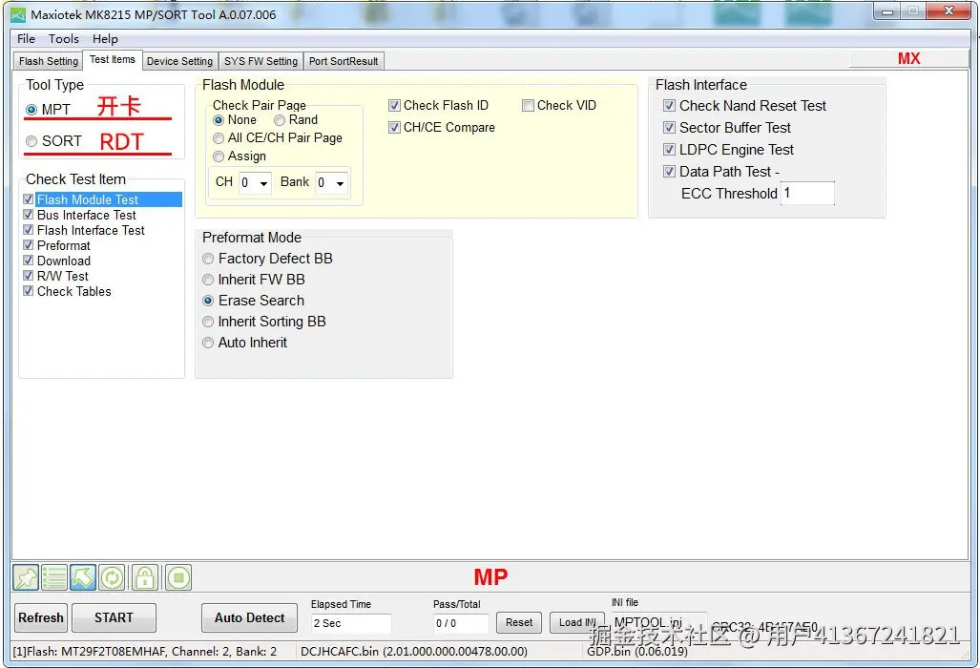
Task: Click the Refresh button
Action: pos(41,618)
